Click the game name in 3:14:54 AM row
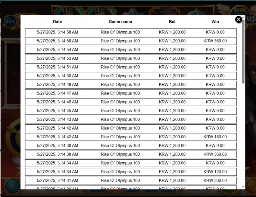This screenshot has width=256, height=197. point(120,50)
